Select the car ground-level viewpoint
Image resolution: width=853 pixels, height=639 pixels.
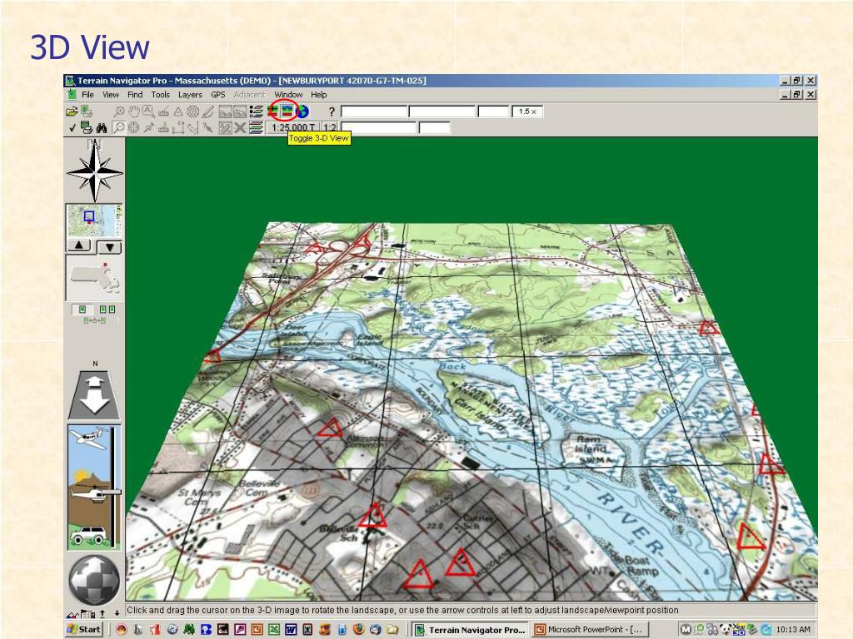pos(88,535)
